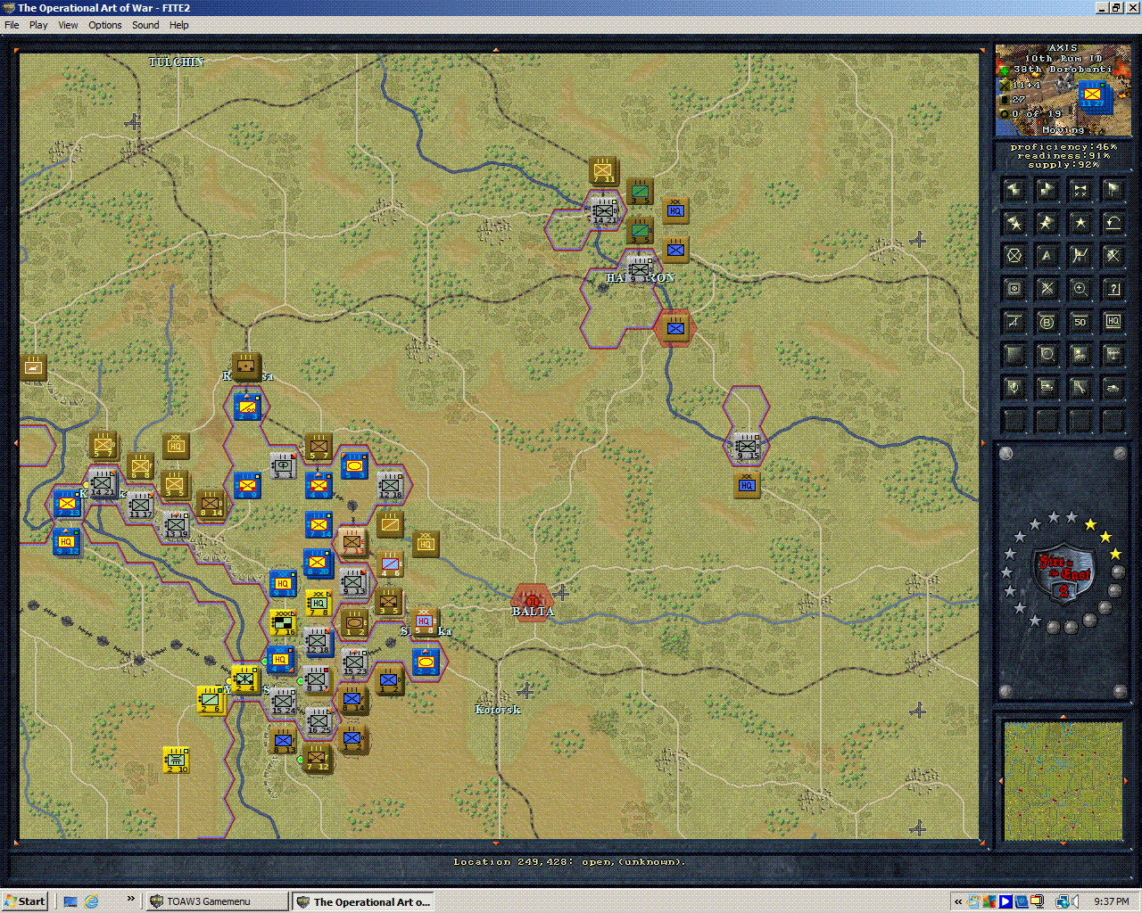Expand hidden system tray icons chevron
The image size is (1142, 913).
pos(957,901)
